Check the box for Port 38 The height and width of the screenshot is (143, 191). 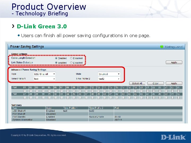92,97
